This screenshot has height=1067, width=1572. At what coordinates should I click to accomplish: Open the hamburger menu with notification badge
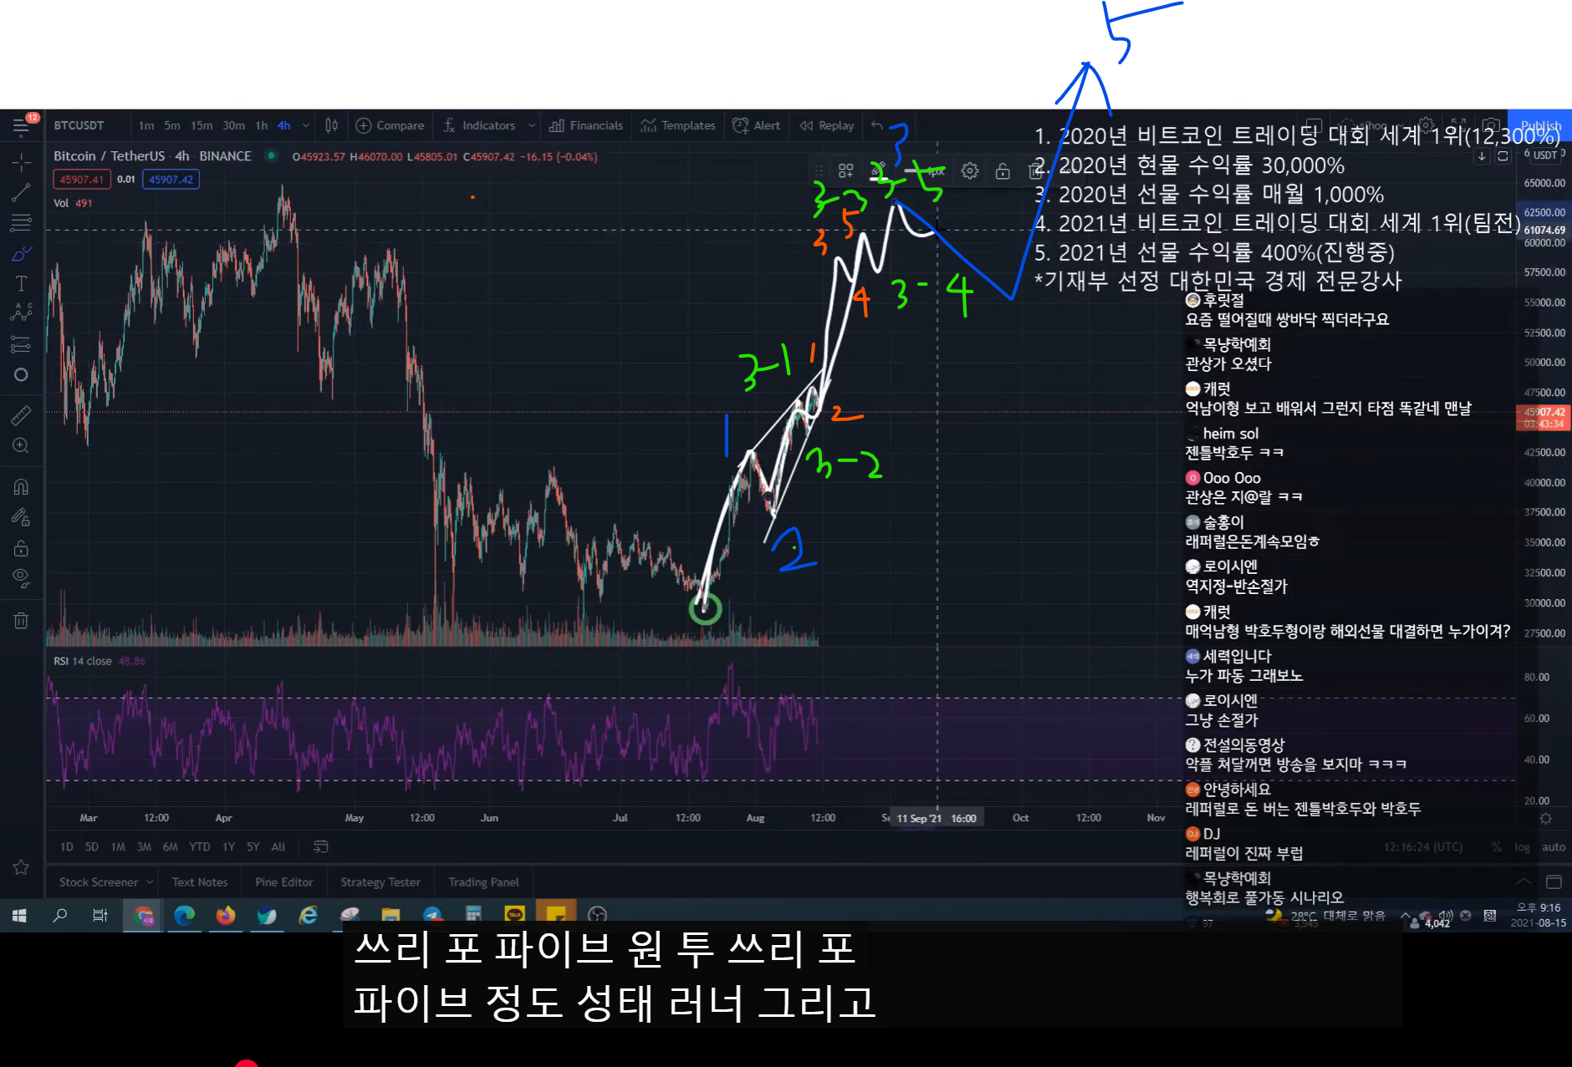(x=21, y=126)
